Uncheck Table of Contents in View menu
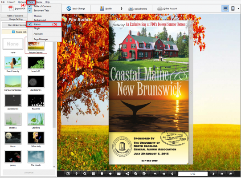Image resolution: width=241 pixels, height=178 pixels. pyautogui.click(x=45, y=6)
